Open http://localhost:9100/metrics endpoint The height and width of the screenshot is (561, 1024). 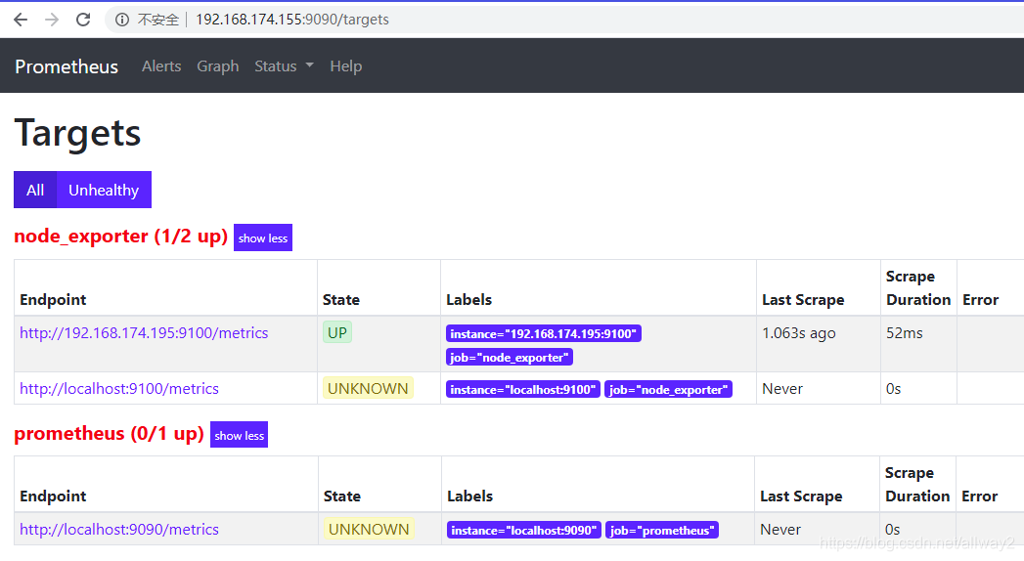click(119, 389)
